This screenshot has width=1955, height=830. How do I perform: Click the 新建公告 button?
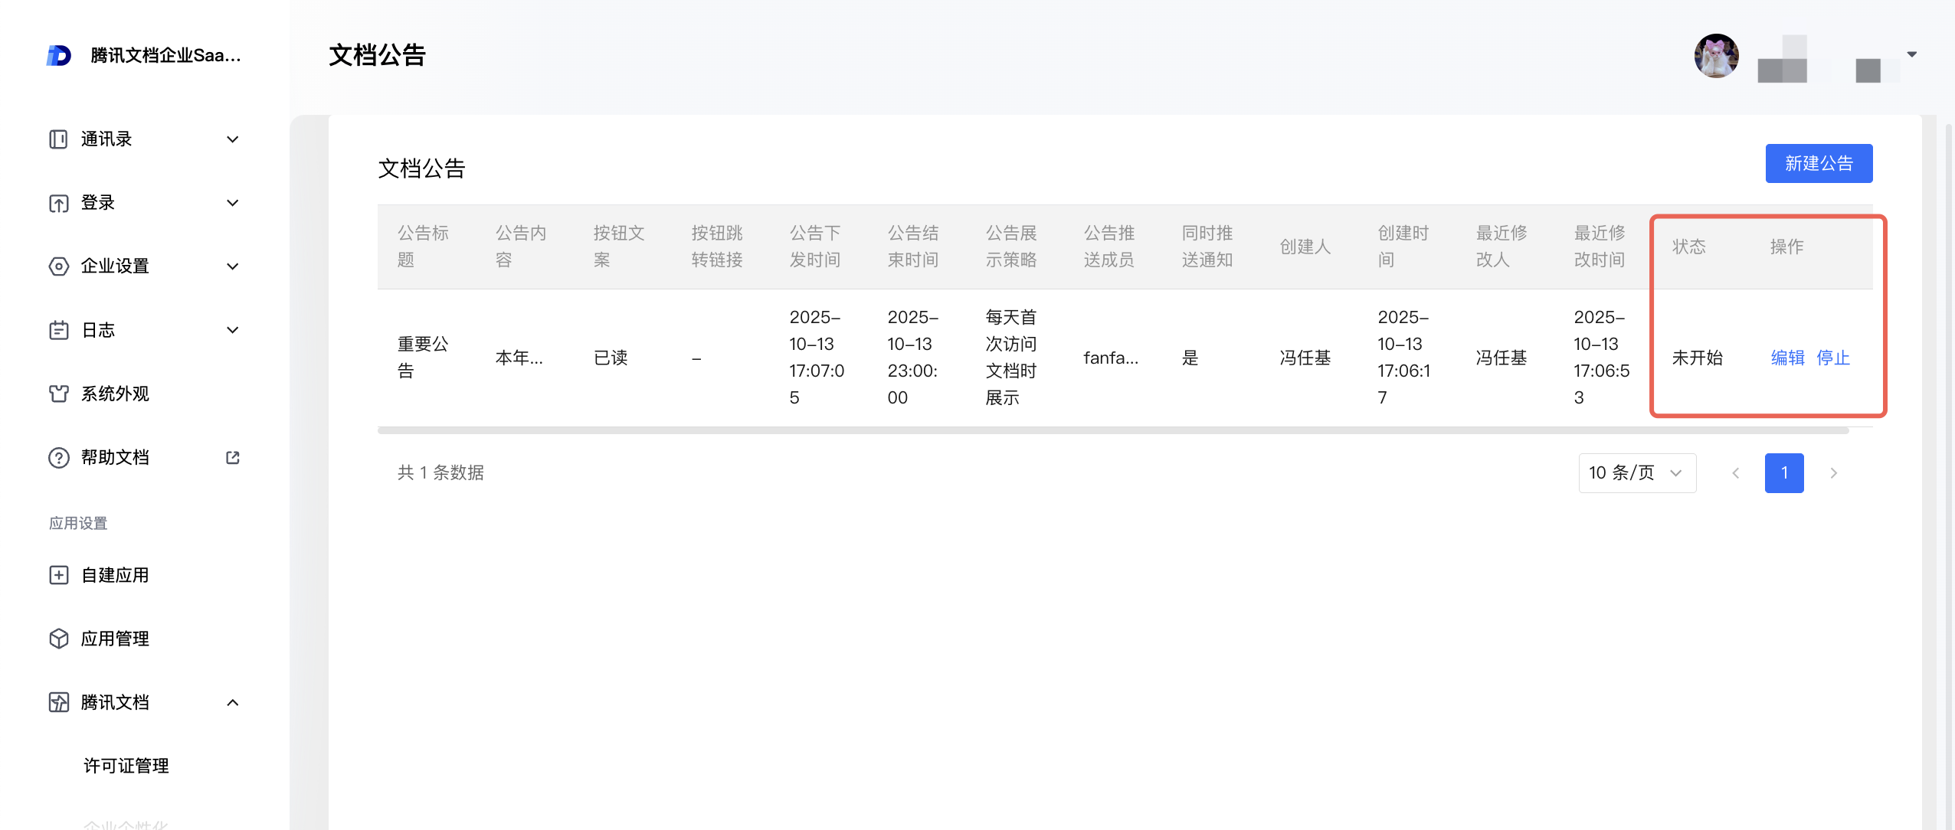pos(1819,163)
